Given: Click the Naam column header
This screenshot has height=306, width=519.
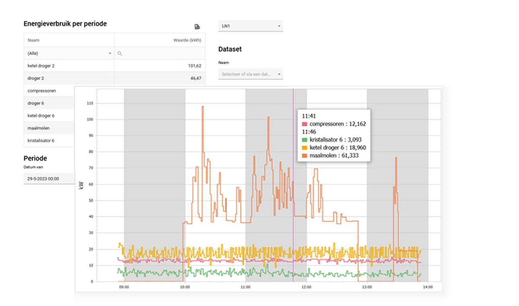Looking at the screenshot, I should point(69,40).
